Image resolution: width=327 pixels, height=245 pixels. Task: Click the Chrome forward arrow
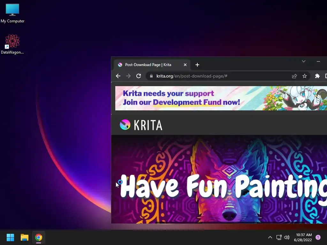[x=128, y=76]
